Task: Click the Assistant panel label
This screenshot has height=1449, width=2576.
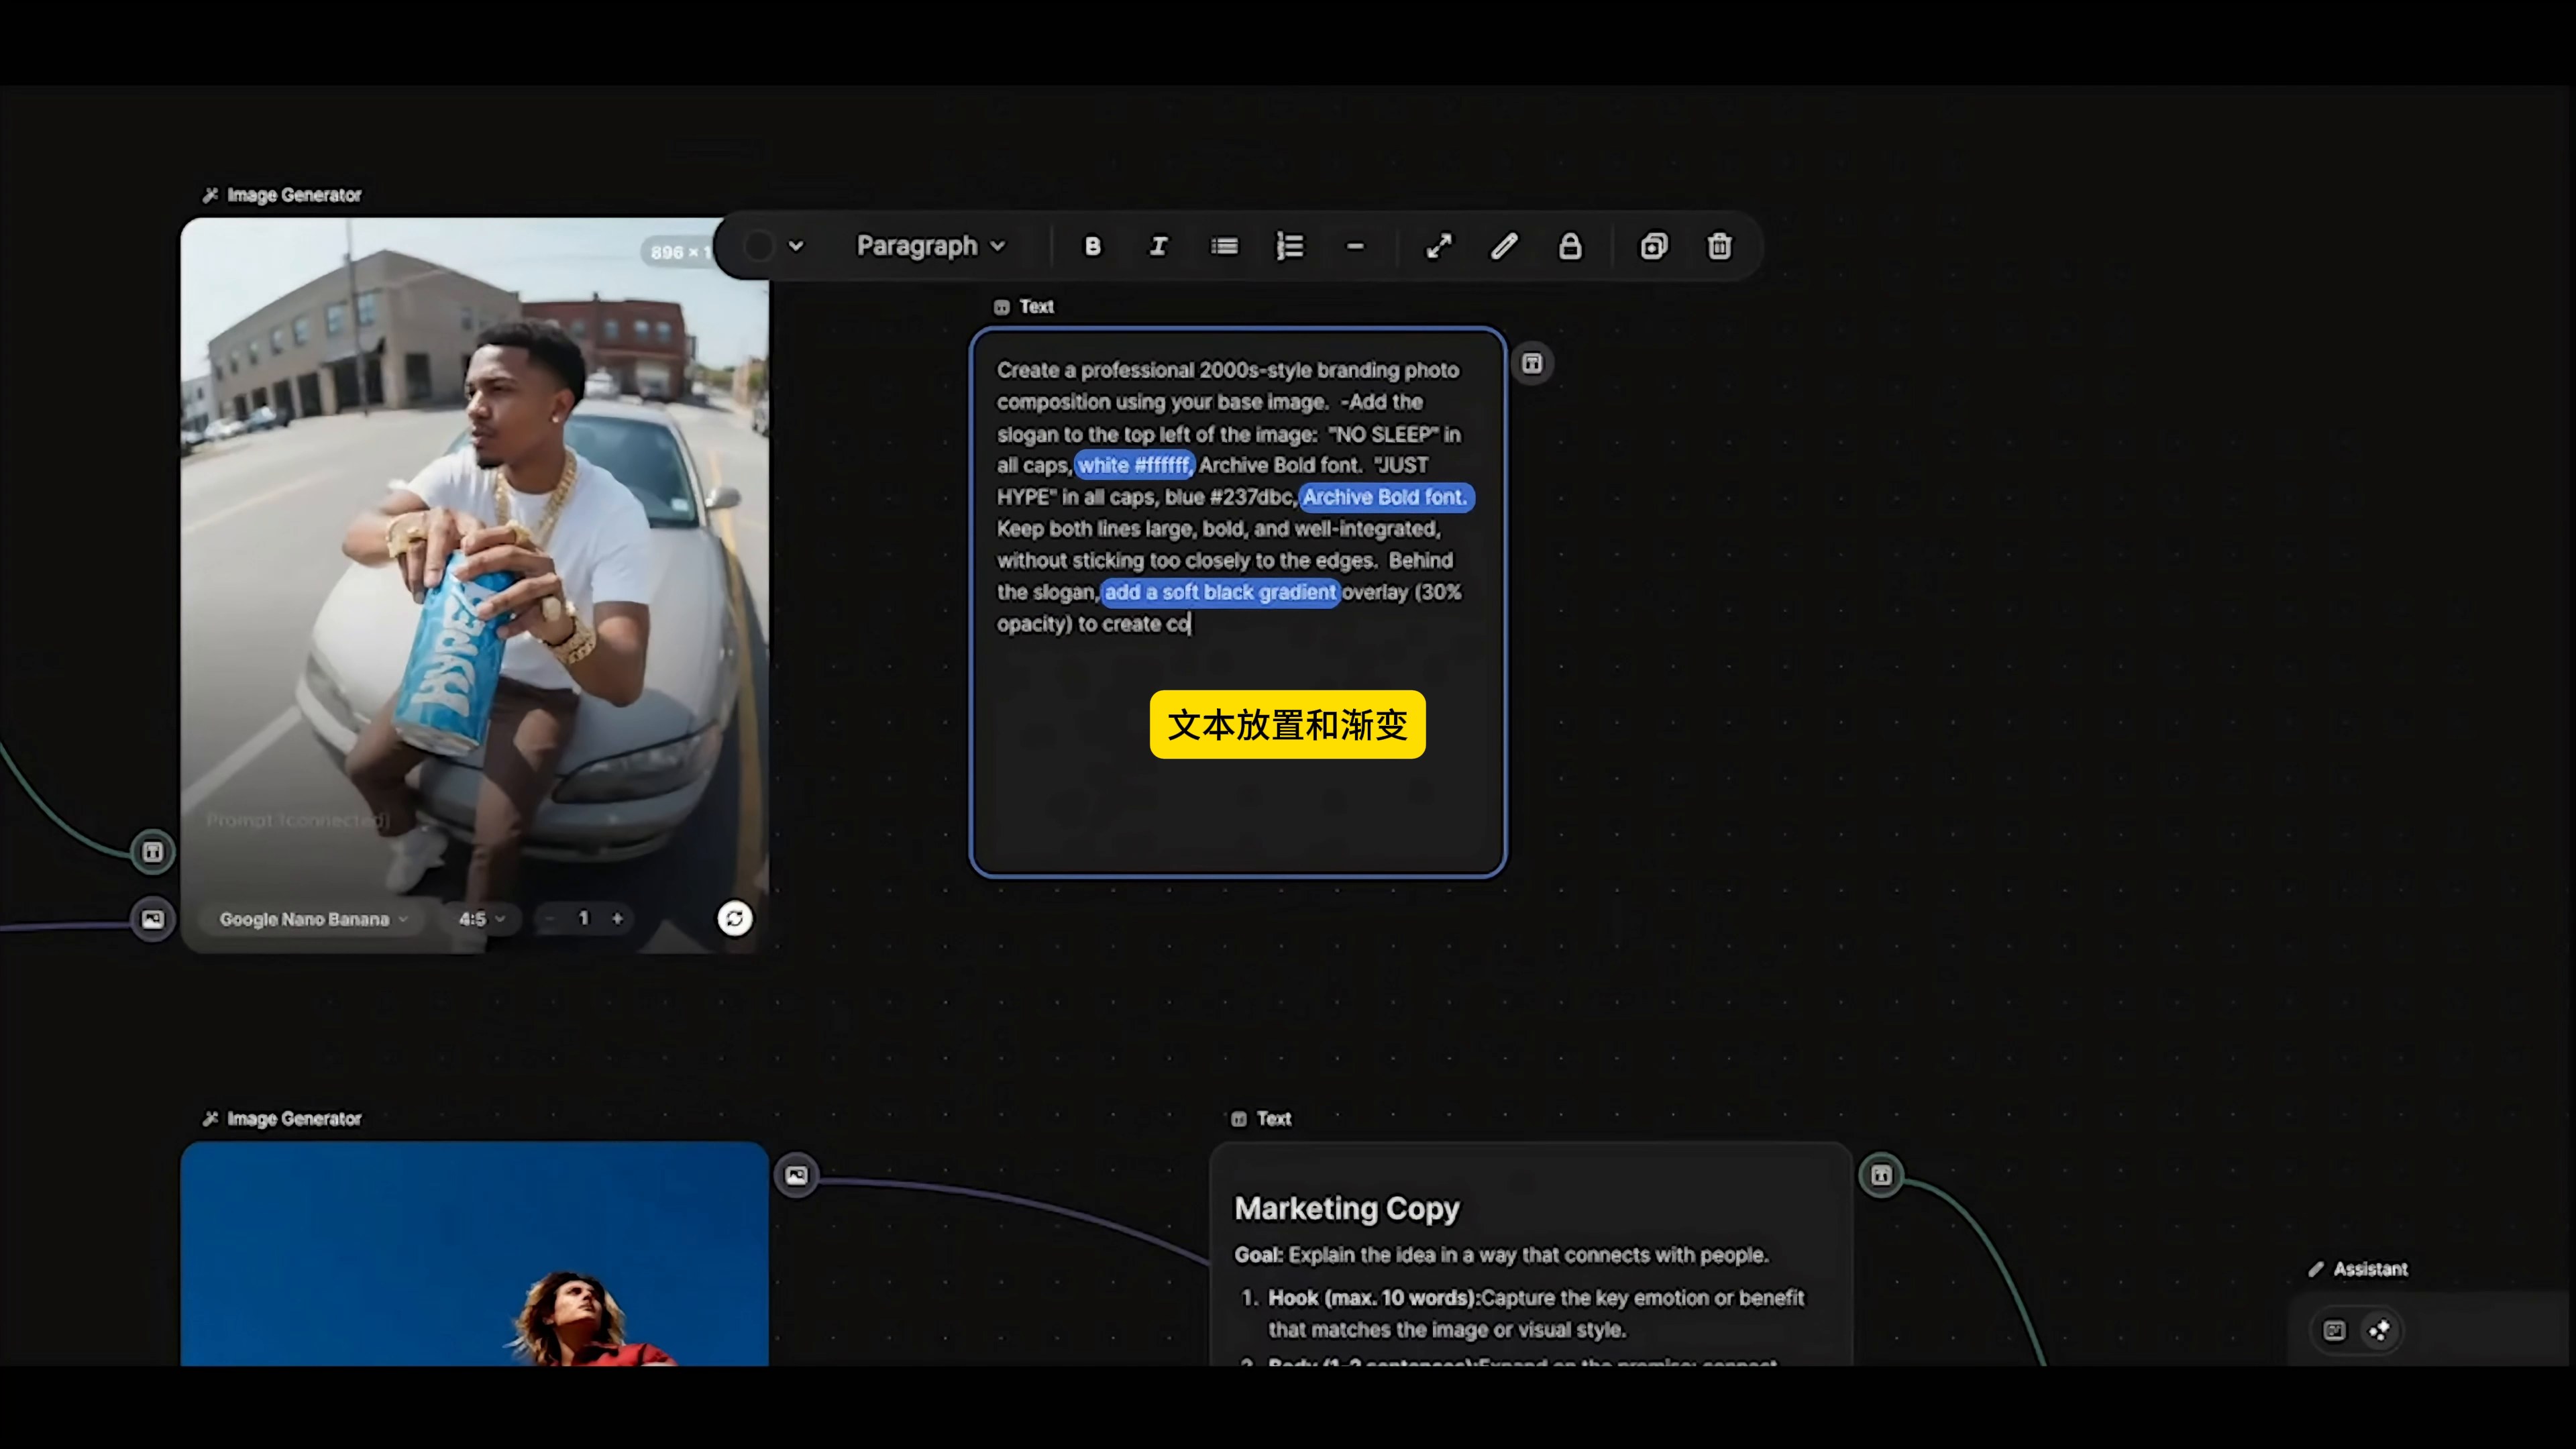Action: (x=2358, y=1269)
